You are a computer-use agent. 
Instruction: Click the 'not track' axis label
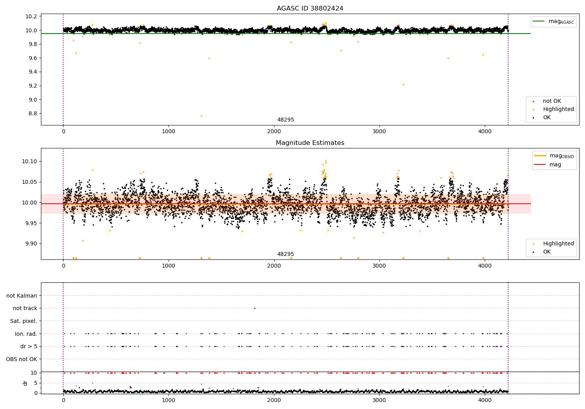[25, 308]
